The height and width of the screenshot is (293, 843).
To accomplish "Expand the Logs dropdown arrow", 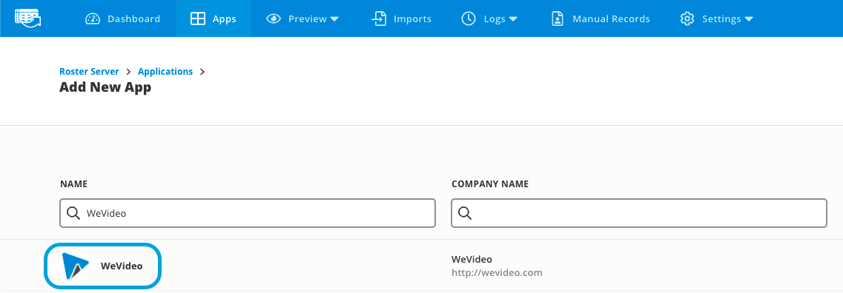I will 513,19.
